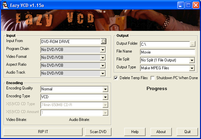Expand the Program Chain dropdown
The height and width of the screenshot is (139, 201).
point(103,50)
